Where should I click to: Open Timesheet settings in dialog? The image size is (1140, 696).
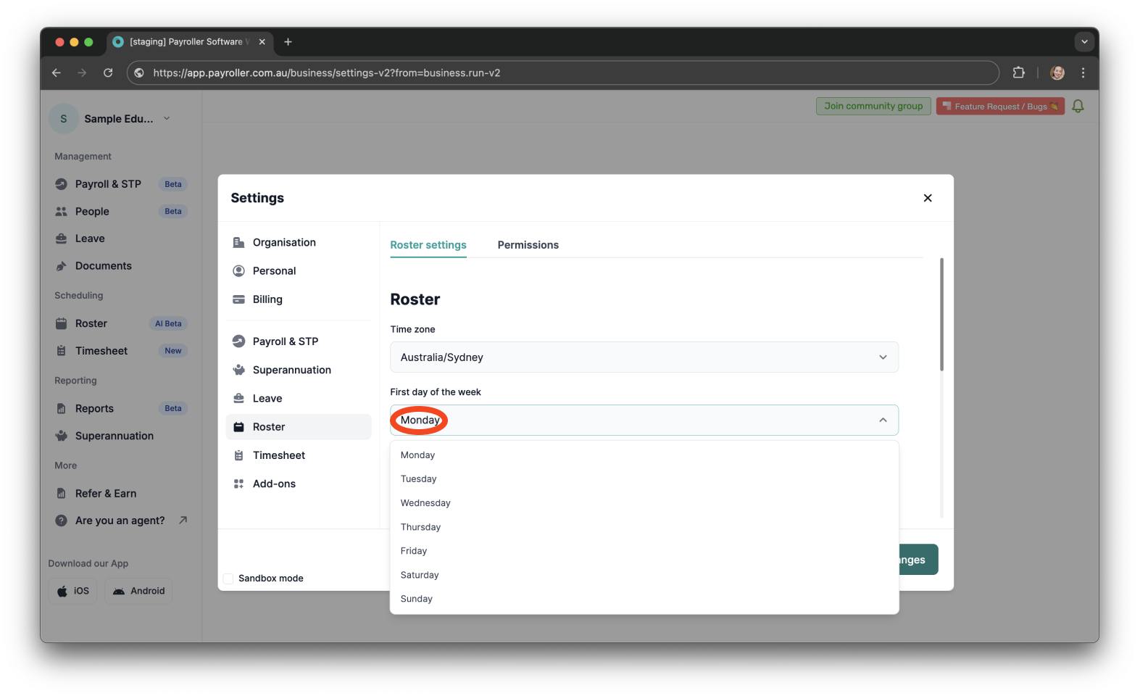click(299, 455)
